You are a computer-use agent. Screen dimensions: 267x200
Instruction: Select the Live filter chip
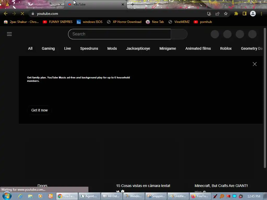tap(68, 48)
